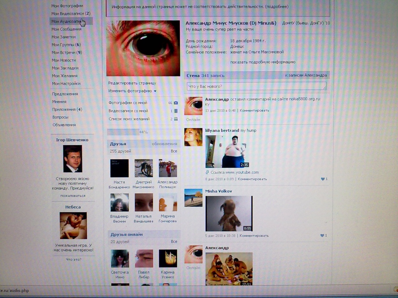Open friend Настя Бондаренко's avatar
The width and height of the screenshot is (398, 298).
[119, 168]
